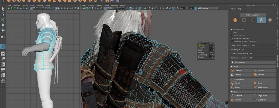Activate the Paint Selection tool
Screen dimensions: 279x108
pos(3,19)
